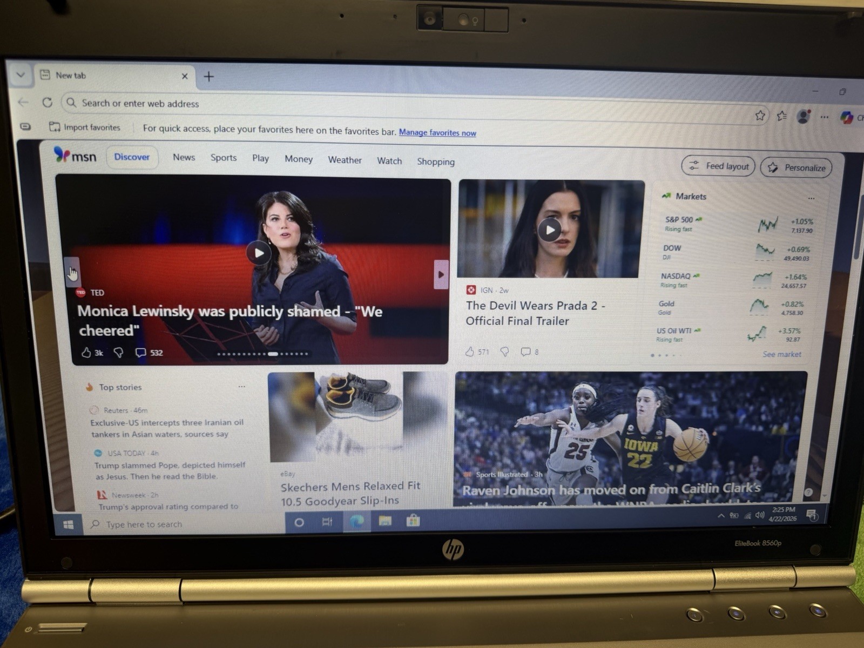Reload the page with refresh icon
This screenshot has height=648, width=864.
click(48, 102)
